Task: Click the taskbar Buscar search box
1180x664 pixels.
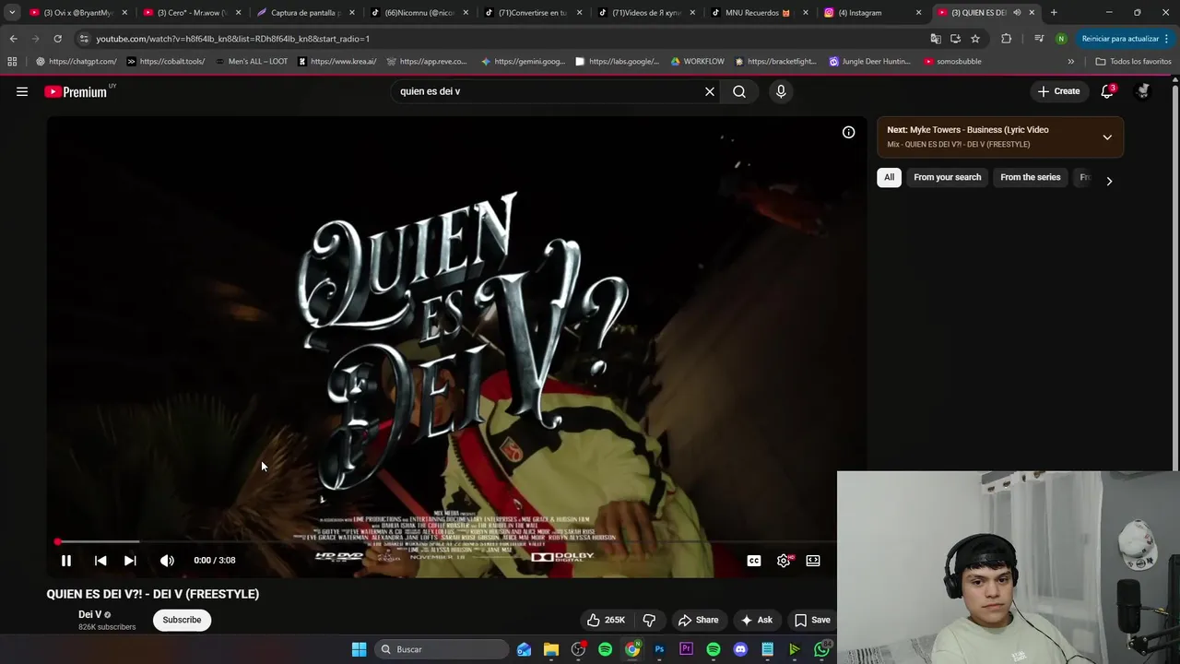Action: tap(442, 649)
